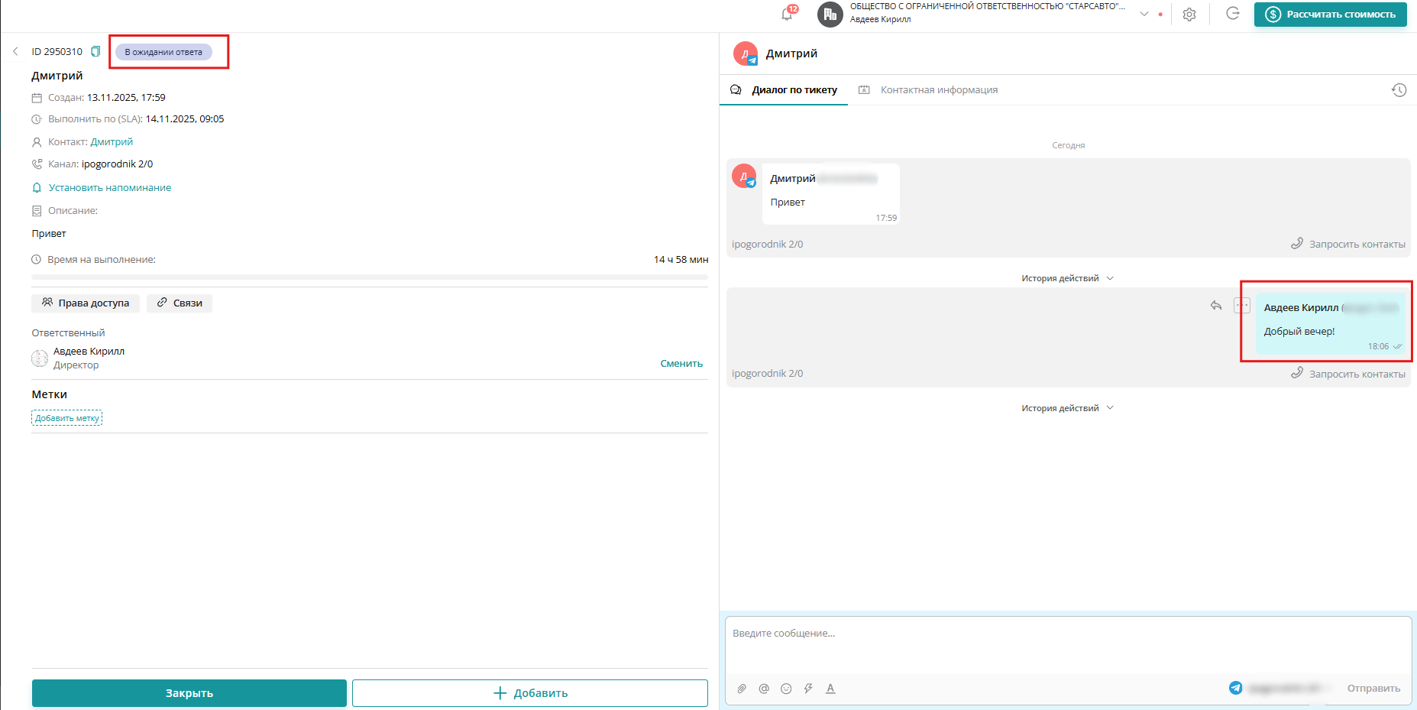
Task: Click the company building avatar icon
Action: [830, 14]
